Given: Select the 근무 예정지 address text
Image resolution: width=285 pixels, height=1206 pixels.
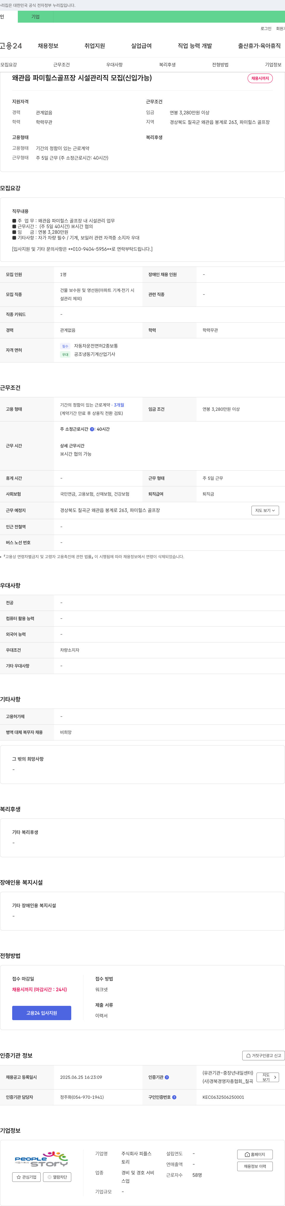Looking at the screenshot, I should coord(110,510).
